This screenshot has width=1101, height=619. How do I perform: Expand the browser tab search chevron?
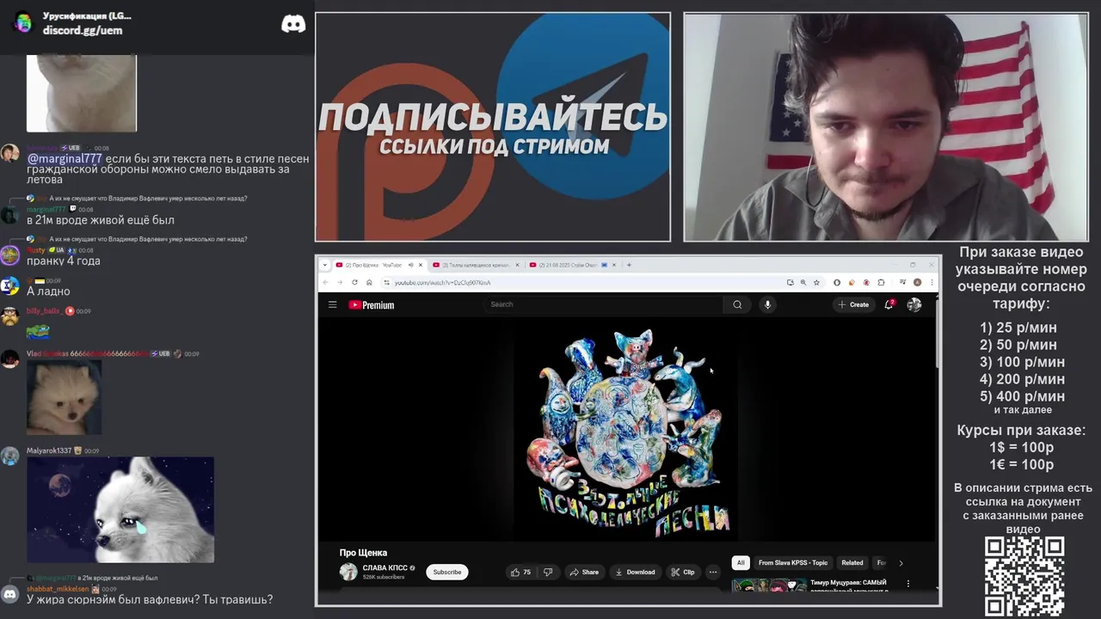[325, 265]
